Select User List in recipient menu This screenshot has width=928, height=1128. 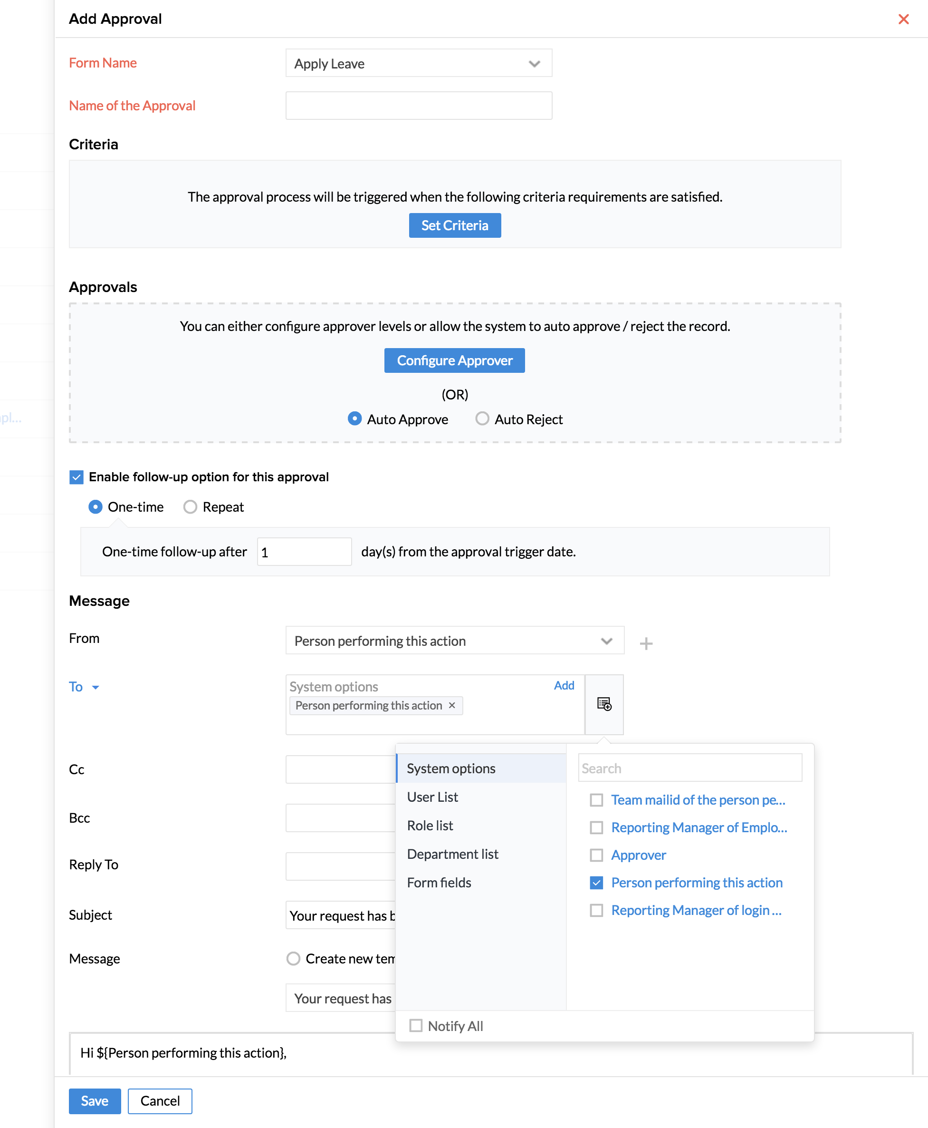coord(432,797)
